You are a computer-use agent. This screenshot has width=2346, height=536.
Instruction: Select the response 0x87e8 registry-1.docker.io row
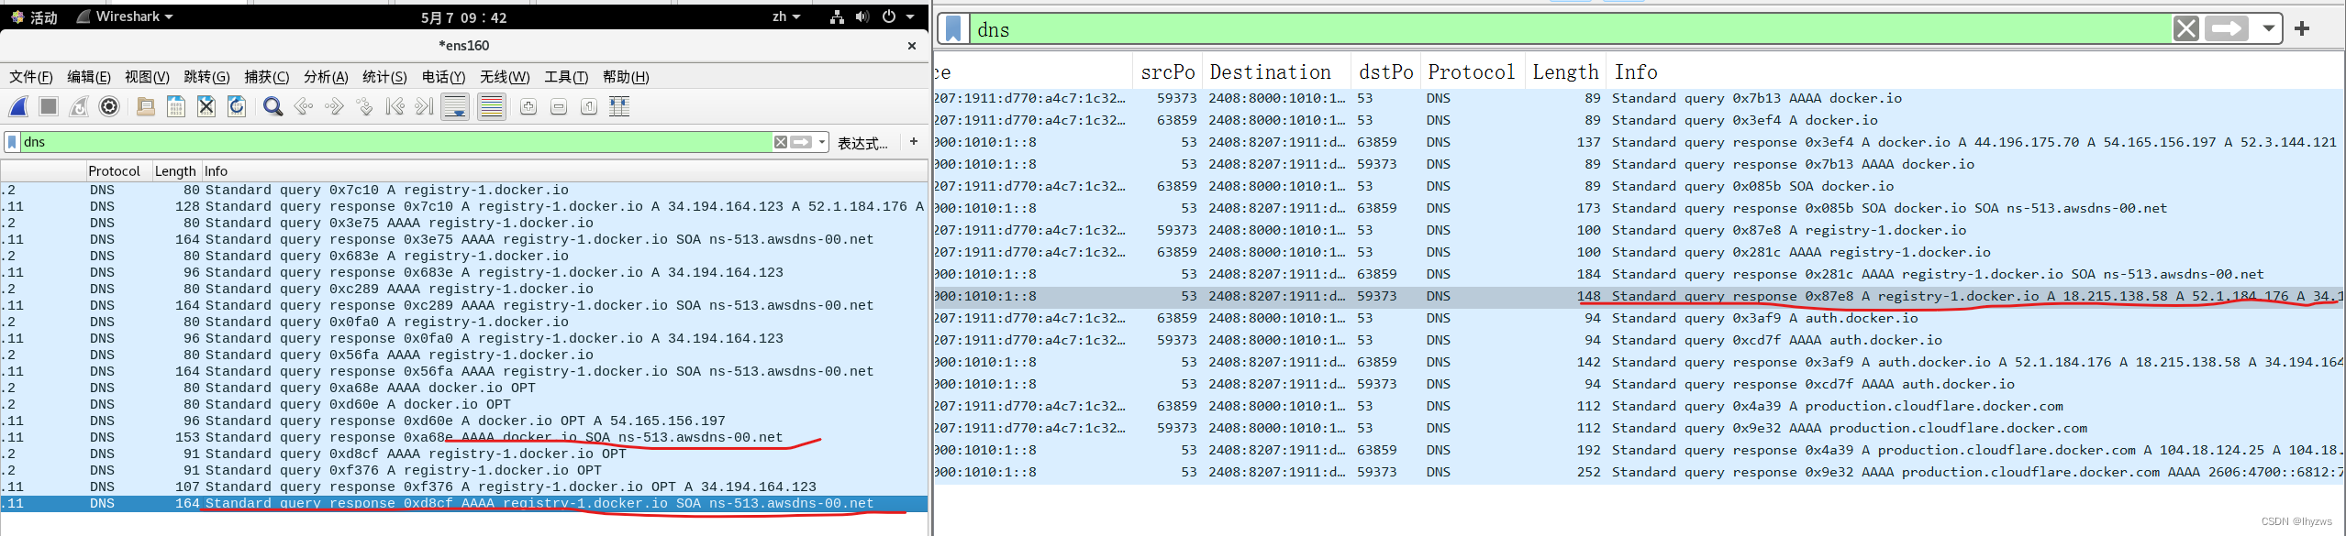coord(1639,297)
